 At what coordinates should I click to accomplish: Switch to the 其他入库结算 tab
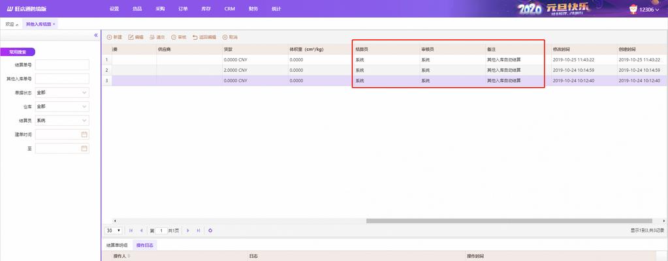(39, 24)
